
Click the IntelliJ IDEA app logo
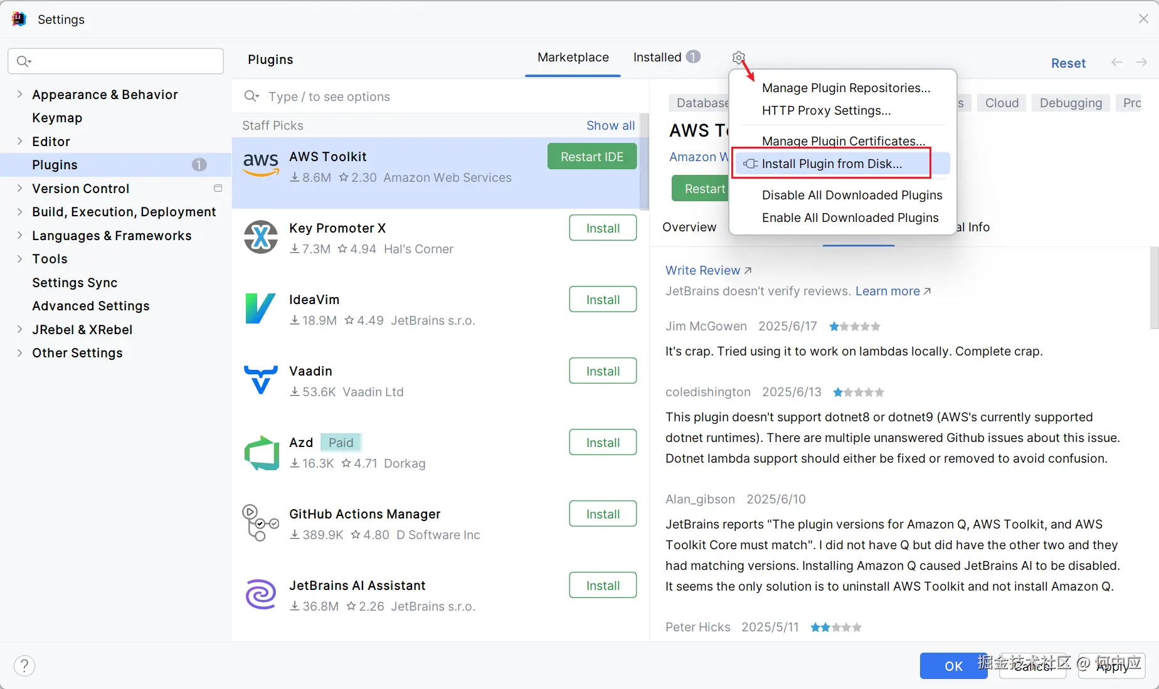19,19
